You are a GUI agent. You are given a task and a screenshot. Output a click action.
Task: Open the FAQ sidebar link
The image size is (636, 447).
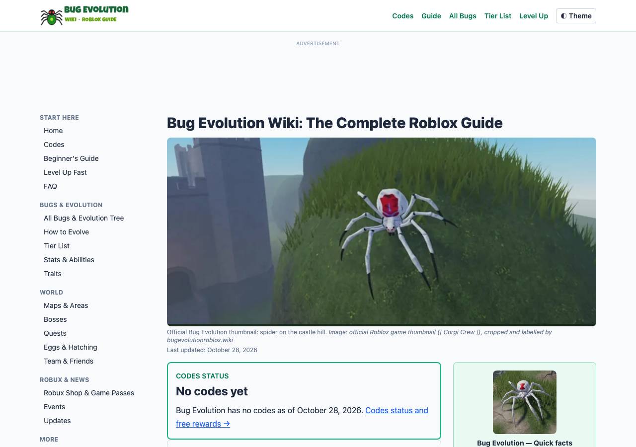(50, 186)
